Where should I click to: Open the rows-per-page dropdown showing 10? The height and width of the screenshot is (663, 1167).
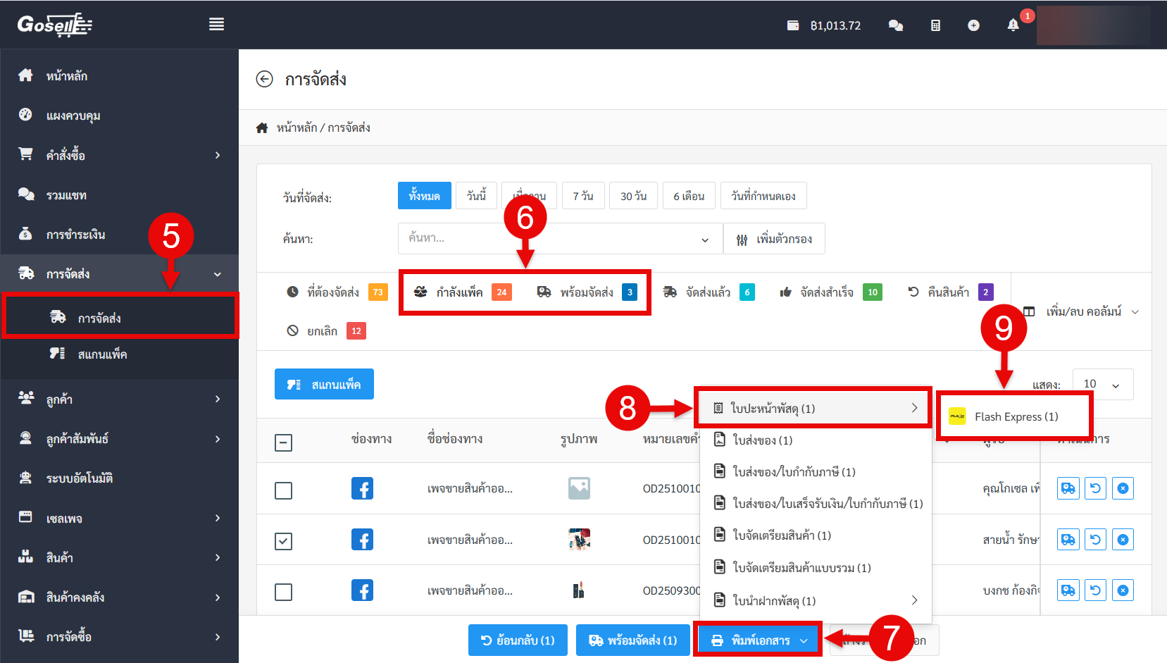(x=1102, y=384)
